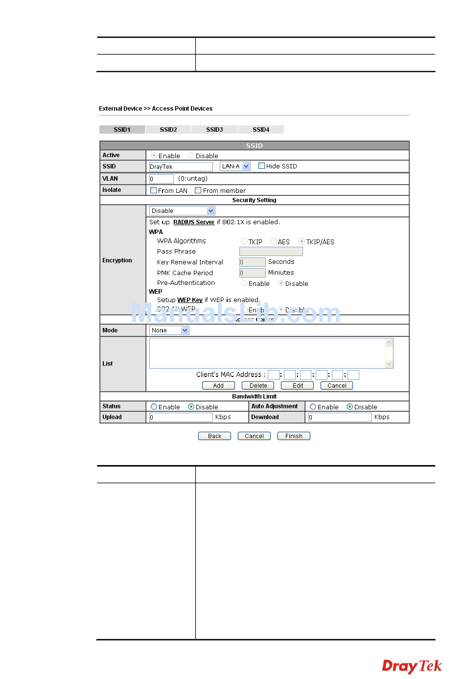Select the SSID3 tab
This screenshot has width=465, height=679.
214,130
